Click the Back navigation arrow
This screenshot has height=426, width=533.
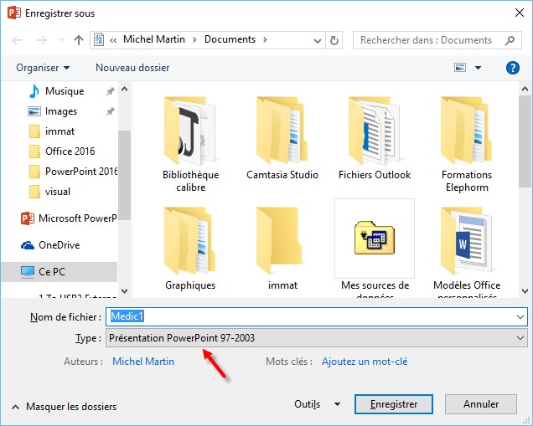[x=18, y=40]
